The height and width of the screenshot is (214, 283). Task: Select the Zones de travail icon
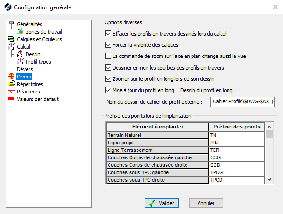pyautogui.click(x=20, y=32)
